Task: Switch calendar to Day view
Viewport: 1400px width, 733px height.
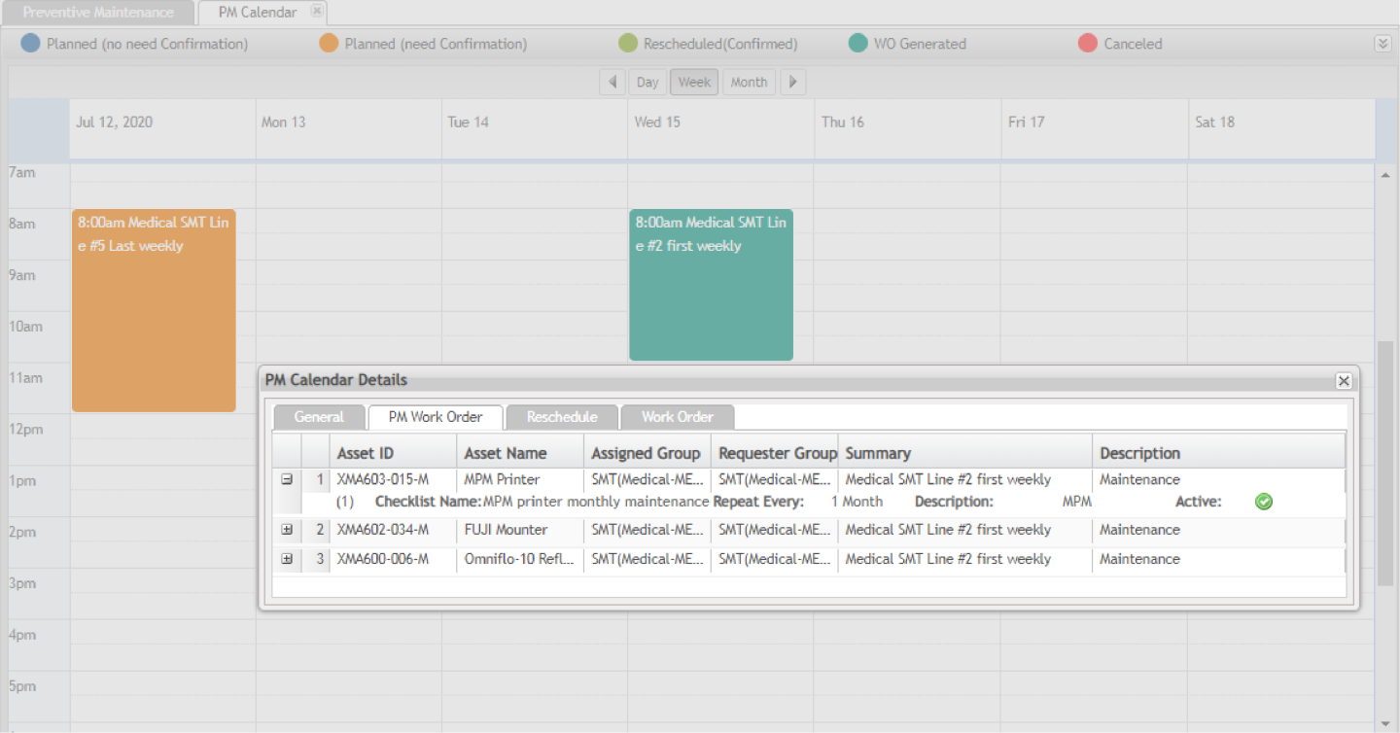Action: [x=647, y=83]
